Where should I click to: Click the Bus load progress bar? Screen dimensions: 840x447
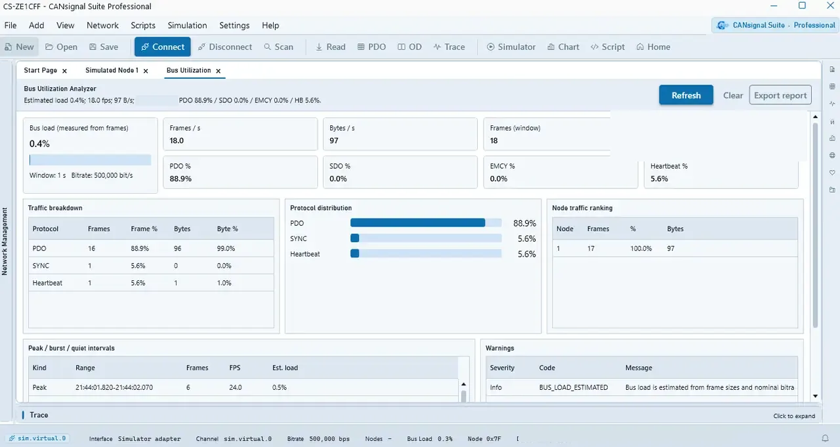tap(90, 160)
